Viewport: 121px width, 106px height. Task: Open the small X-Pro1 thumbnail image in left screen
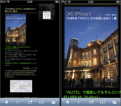pyautogui.click(x=16, y=30)
